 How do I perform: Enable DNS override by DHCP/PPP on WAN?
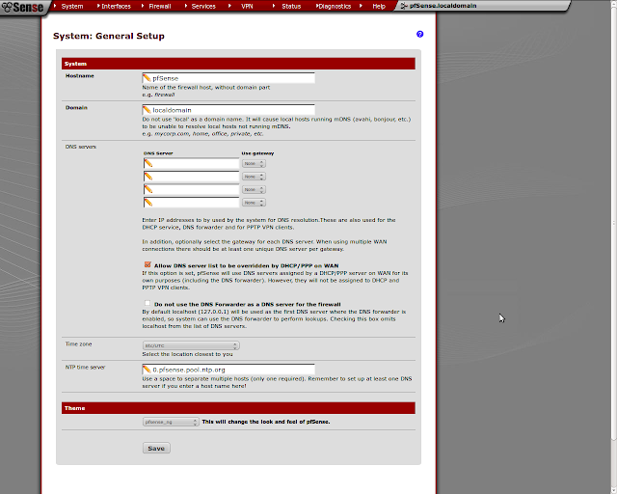(x=148, y=264)
